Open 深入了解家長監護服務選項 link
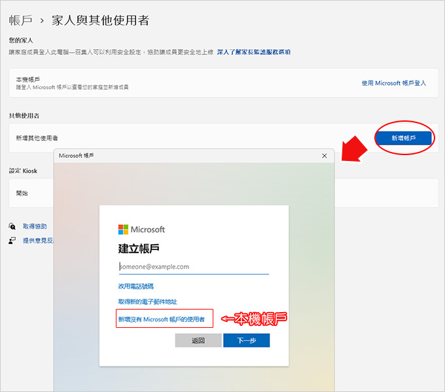 click(x=253, y=52)
